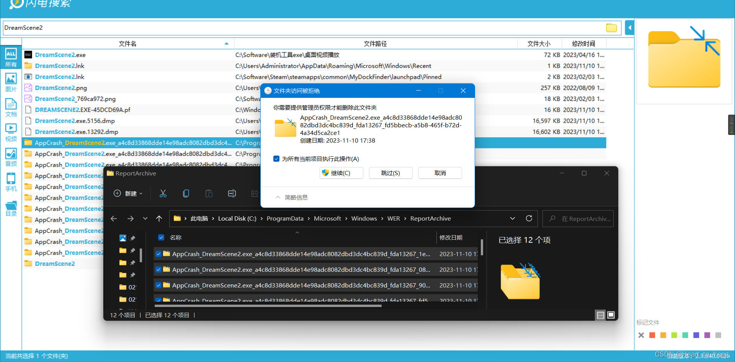Screen dimensions: 735x362
Task: Expand brief info section in dialog
Action: coord(292,197)
